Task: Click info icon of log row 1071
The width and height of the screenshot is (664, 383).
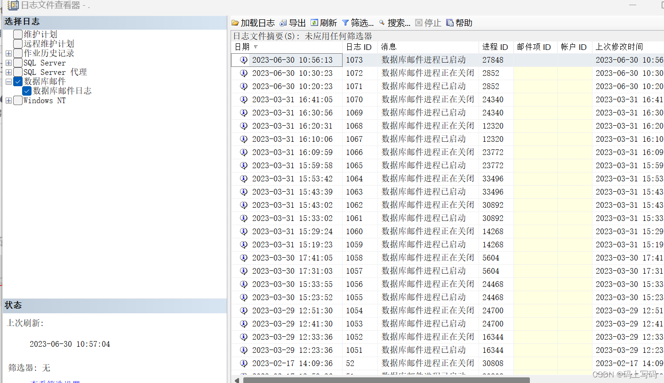Action: [244, 86]
